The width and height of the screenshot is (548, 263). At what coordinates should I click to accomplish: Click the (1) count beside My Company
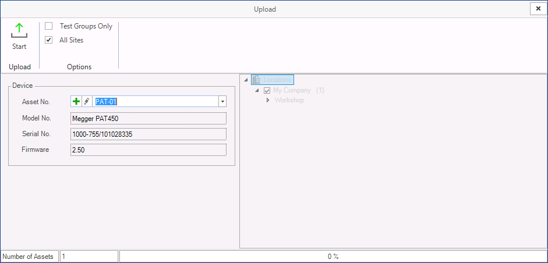coord(320,90)
